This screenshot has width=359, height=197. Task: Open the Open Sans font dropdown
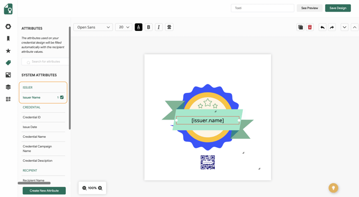click(x=93, y=27)
